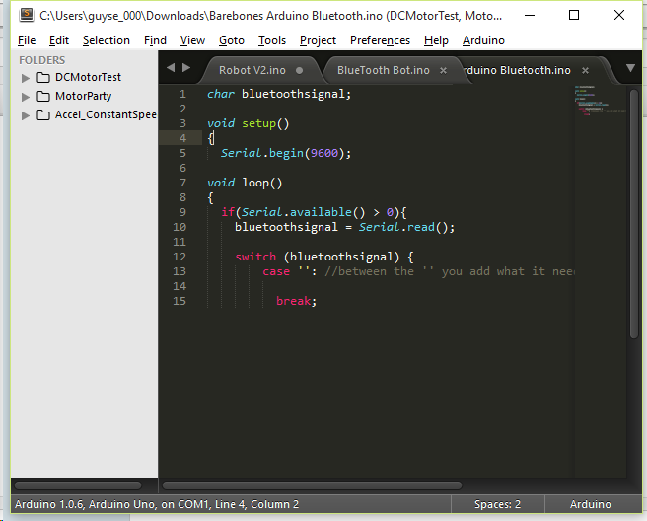Click the Sublime Text window icon
647x521 pixels.
pyautogui.click(x=27, y=15)
